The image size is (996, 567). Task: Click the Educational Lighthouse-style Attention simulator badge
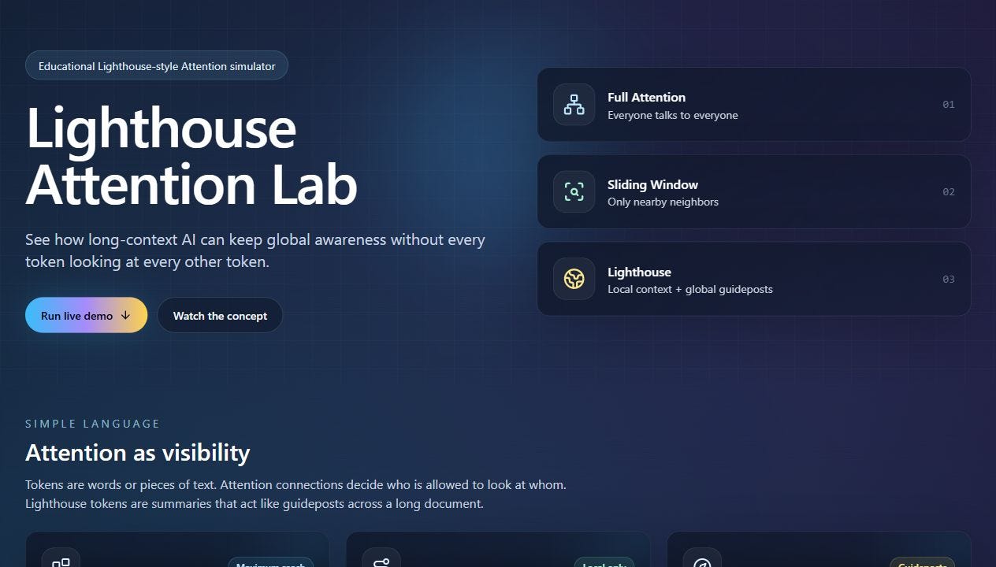(157, 65)
